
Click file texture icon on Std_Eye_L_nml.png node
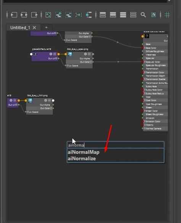(30, 100)
